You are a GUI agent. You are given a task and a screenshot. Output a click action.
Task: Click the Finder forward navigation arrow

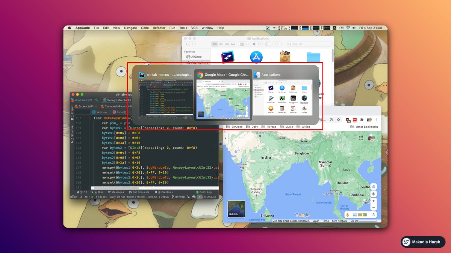tap(193, 44)
